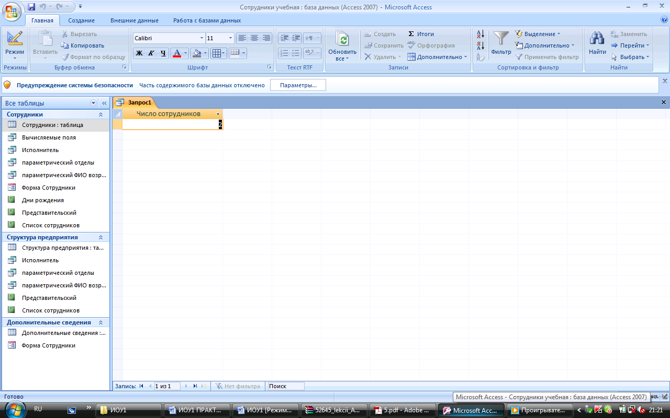Apply the red font color
Viewport: 670px width, 418px height.
(177, 53)
